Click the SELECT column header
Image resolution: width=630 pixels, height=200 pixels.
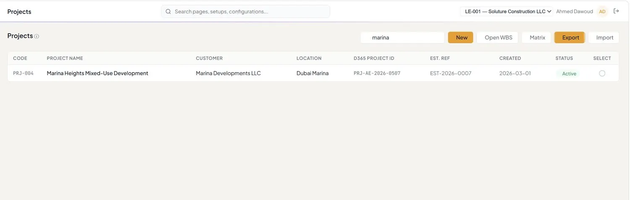tap(602, 58)
